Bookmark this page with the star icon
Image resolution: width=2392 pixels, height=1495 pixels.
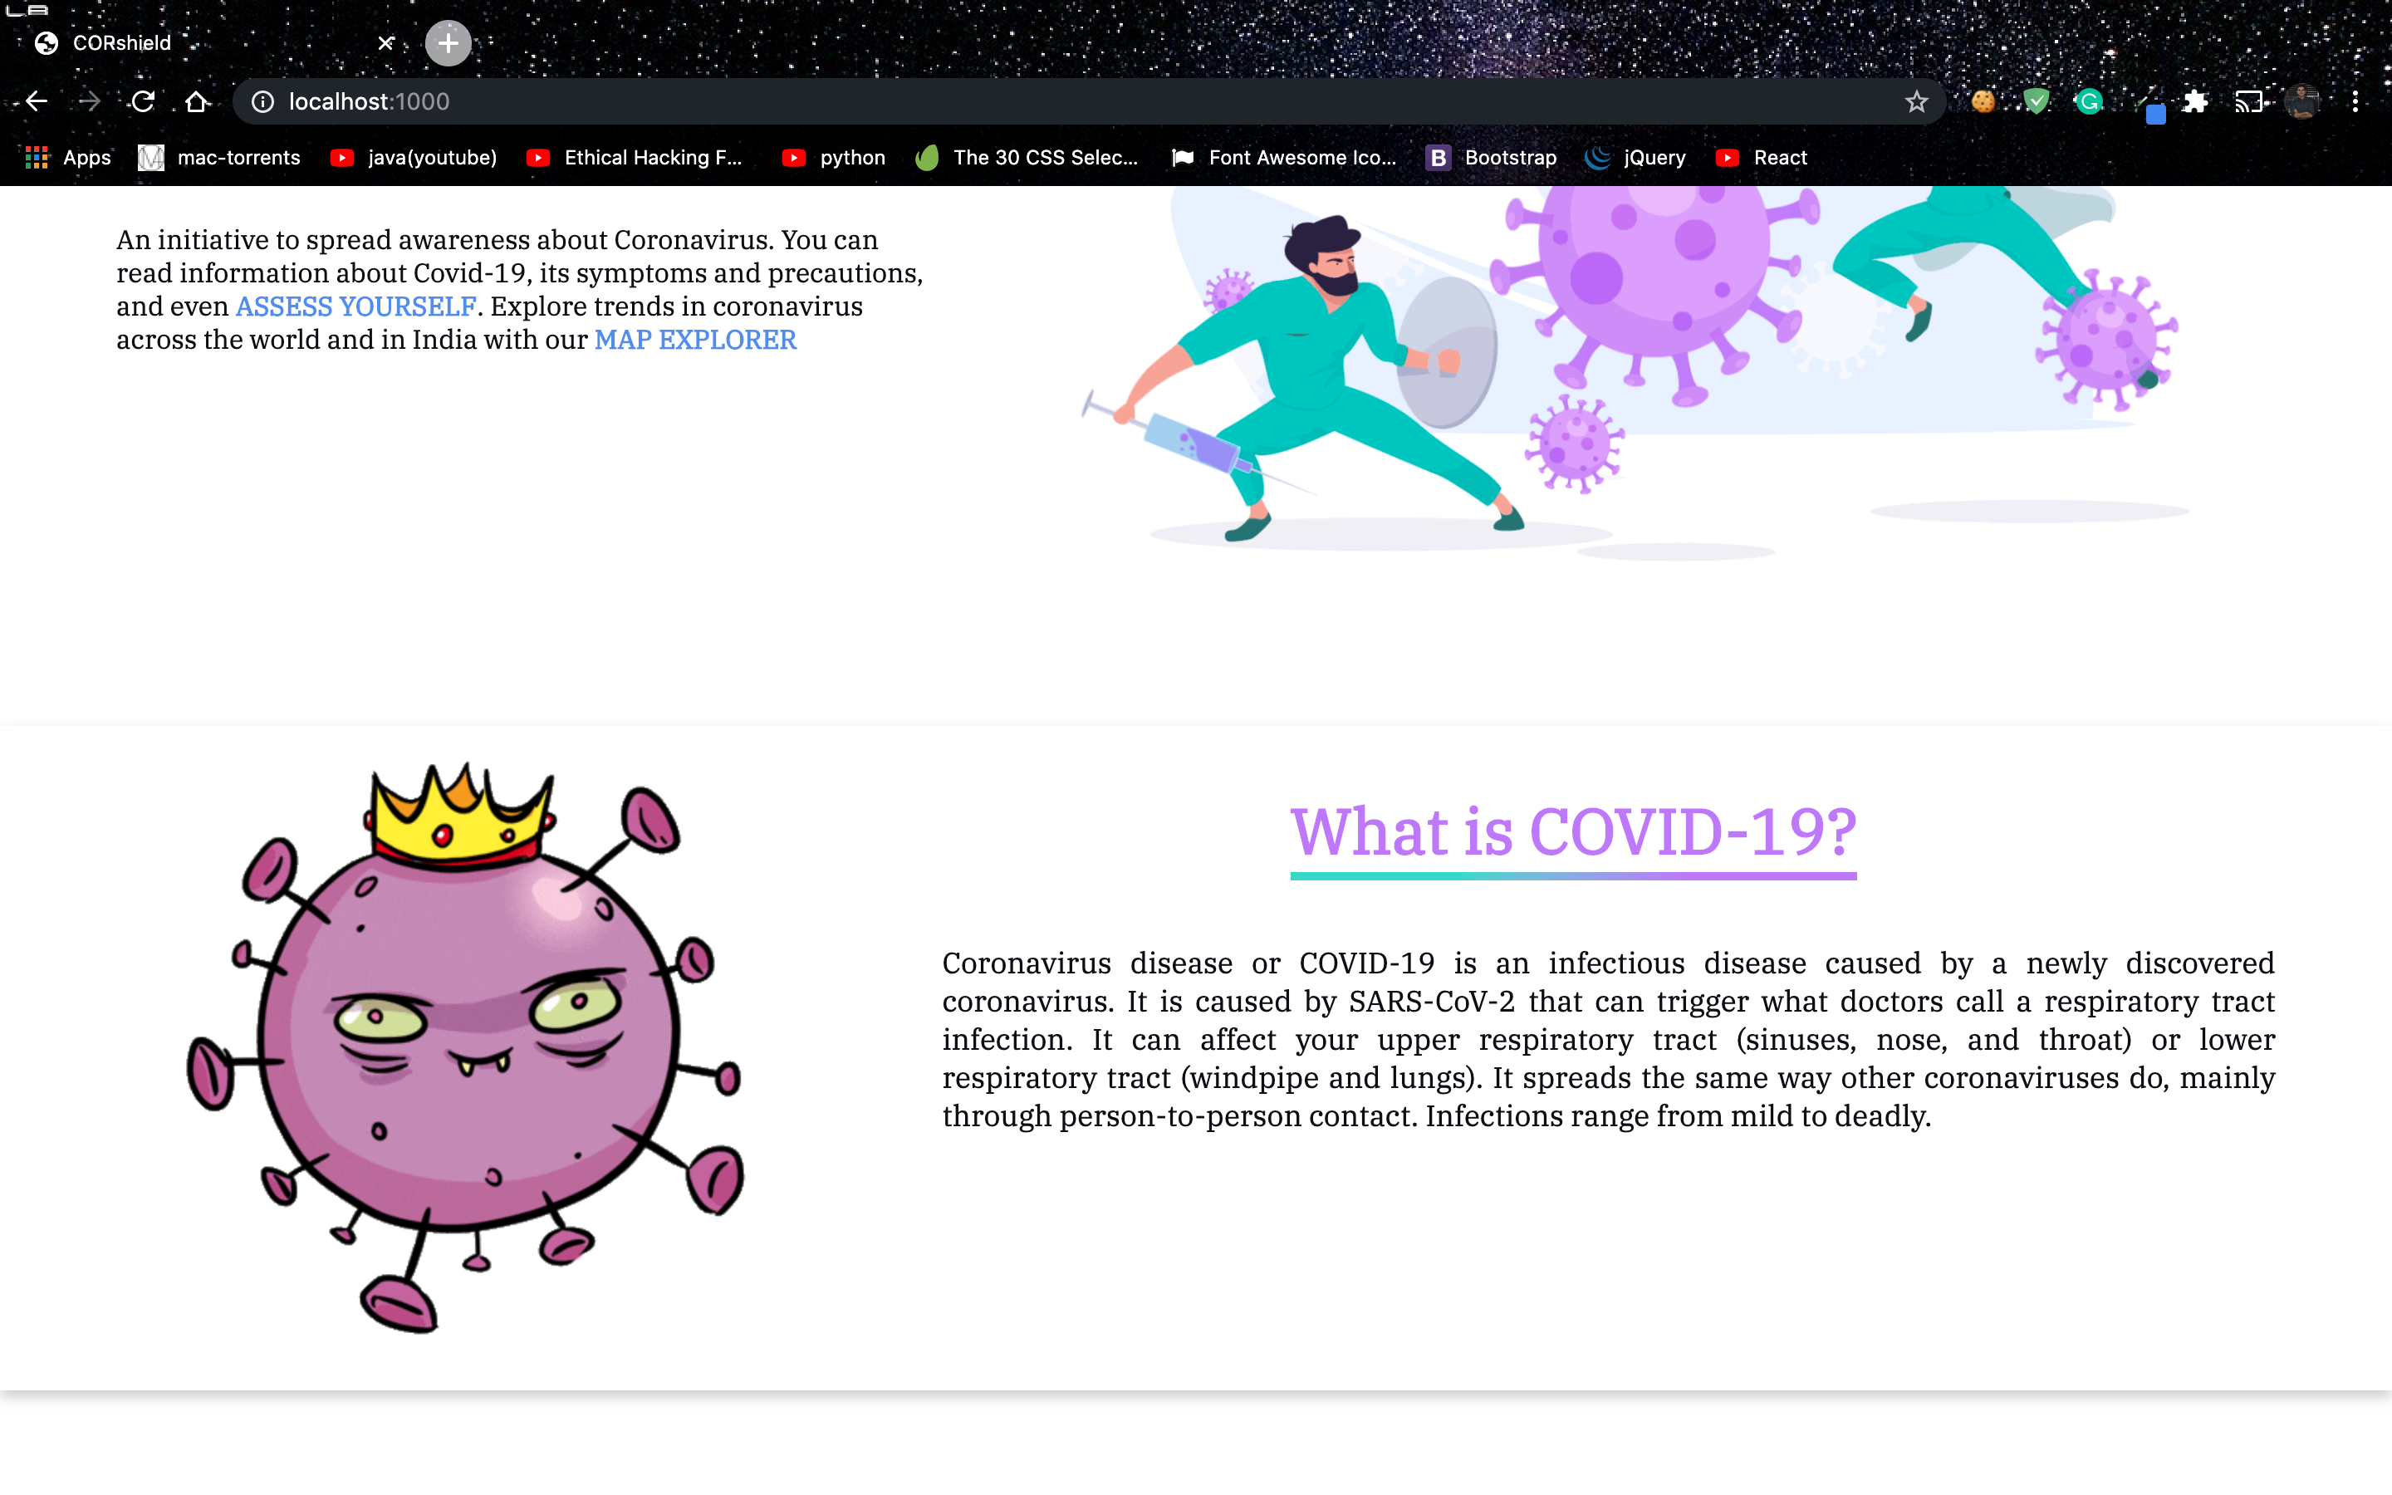point(1915,102)
